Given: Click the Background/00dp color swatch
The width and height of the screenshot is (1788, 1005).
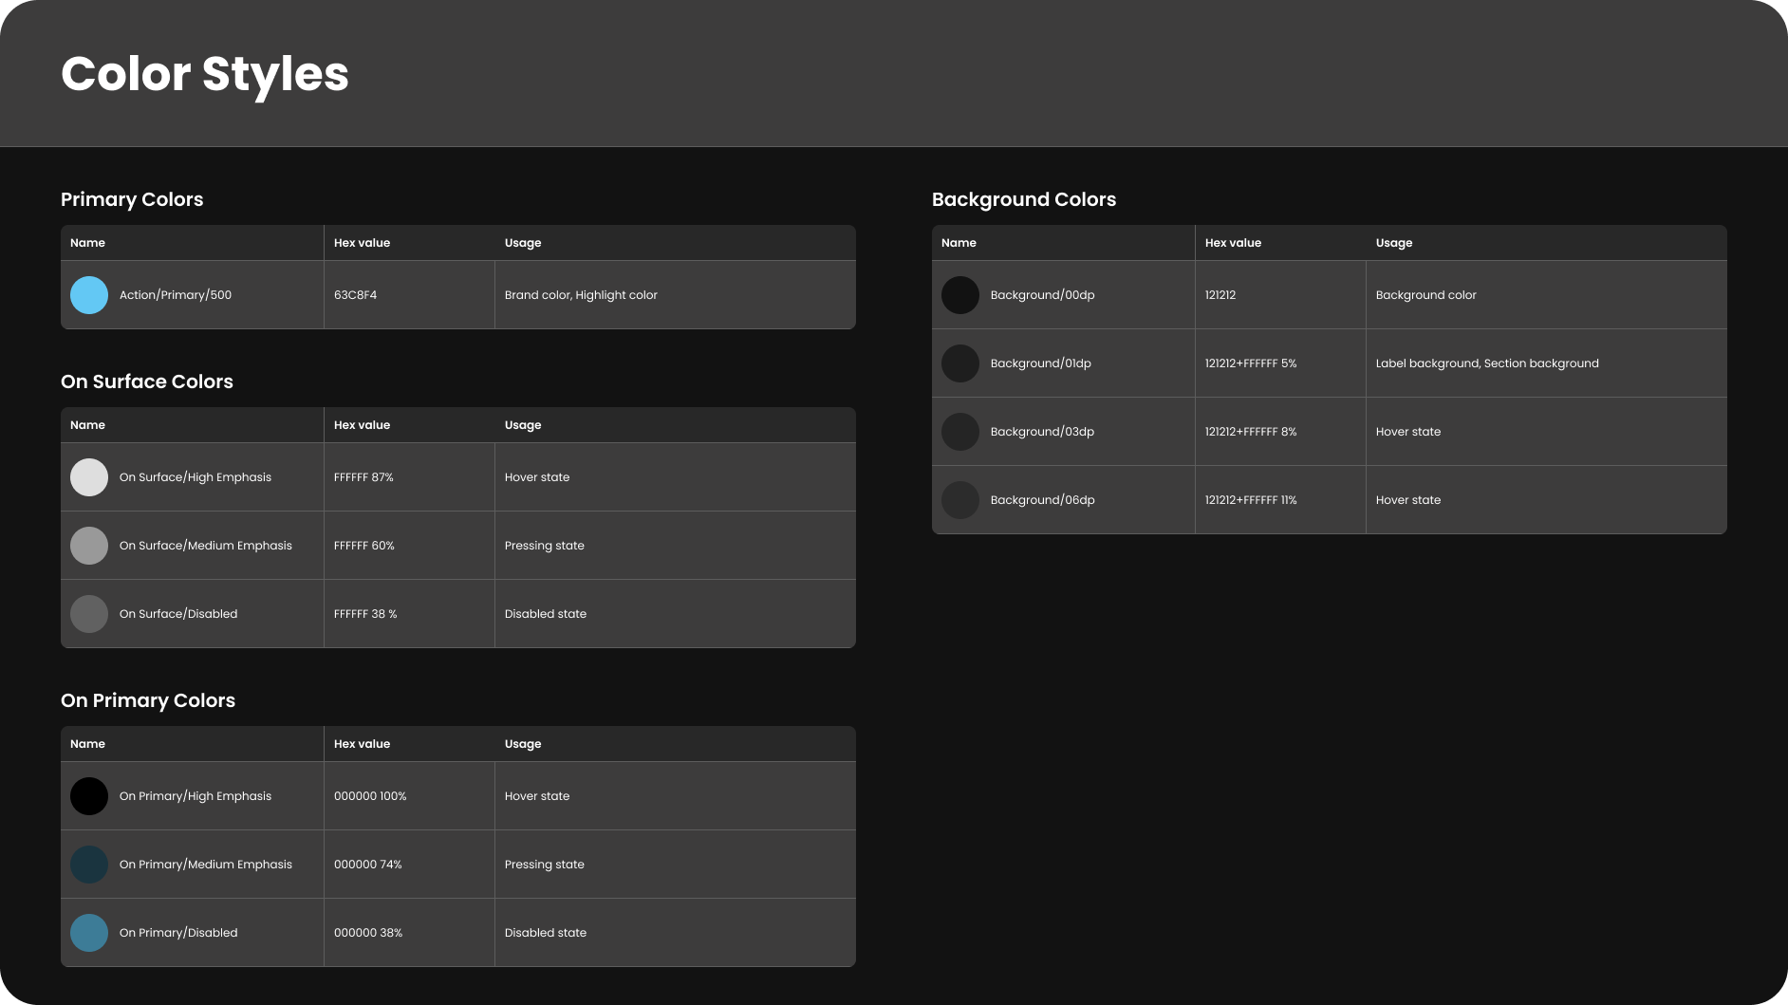Looking at the screenshot, I should 960,295.
